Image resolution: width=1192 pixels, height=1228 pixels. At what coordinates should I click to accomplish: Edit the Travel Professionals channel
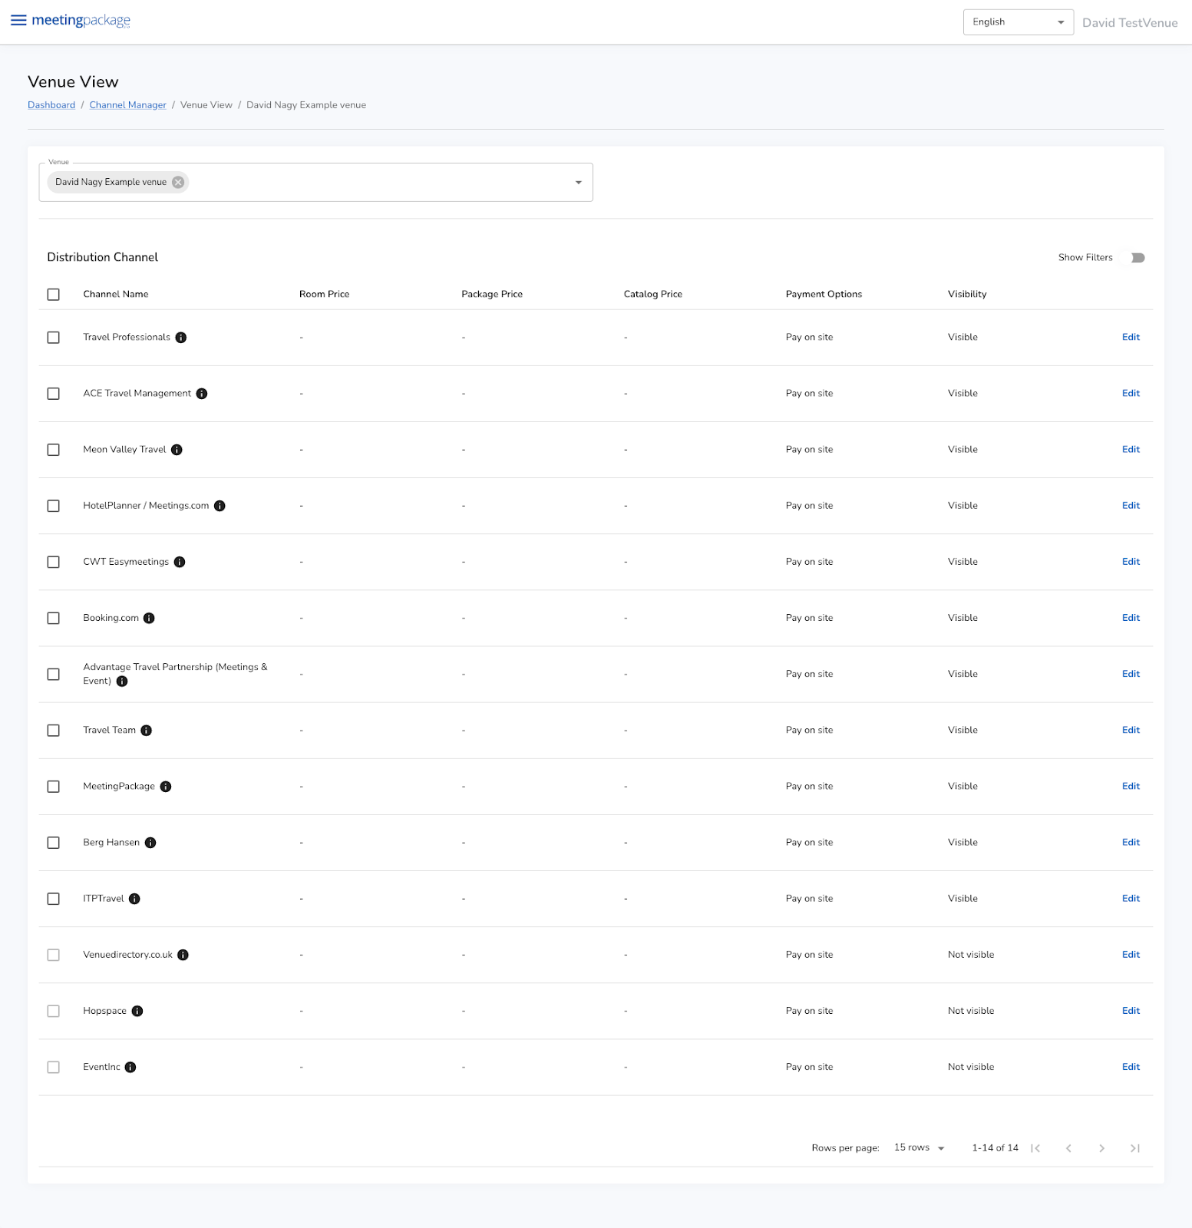coord(1131,337)
